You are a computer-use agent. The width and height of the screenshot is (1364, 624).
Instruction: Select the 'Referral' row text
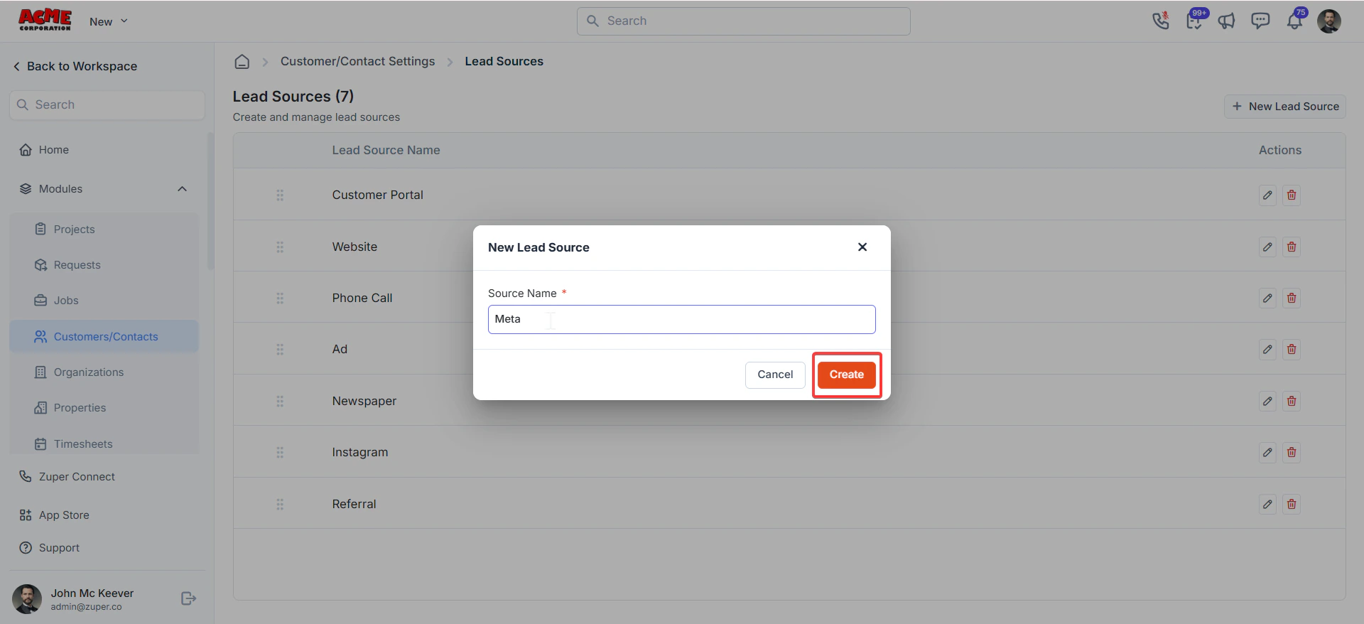click(x=354, y=504)
